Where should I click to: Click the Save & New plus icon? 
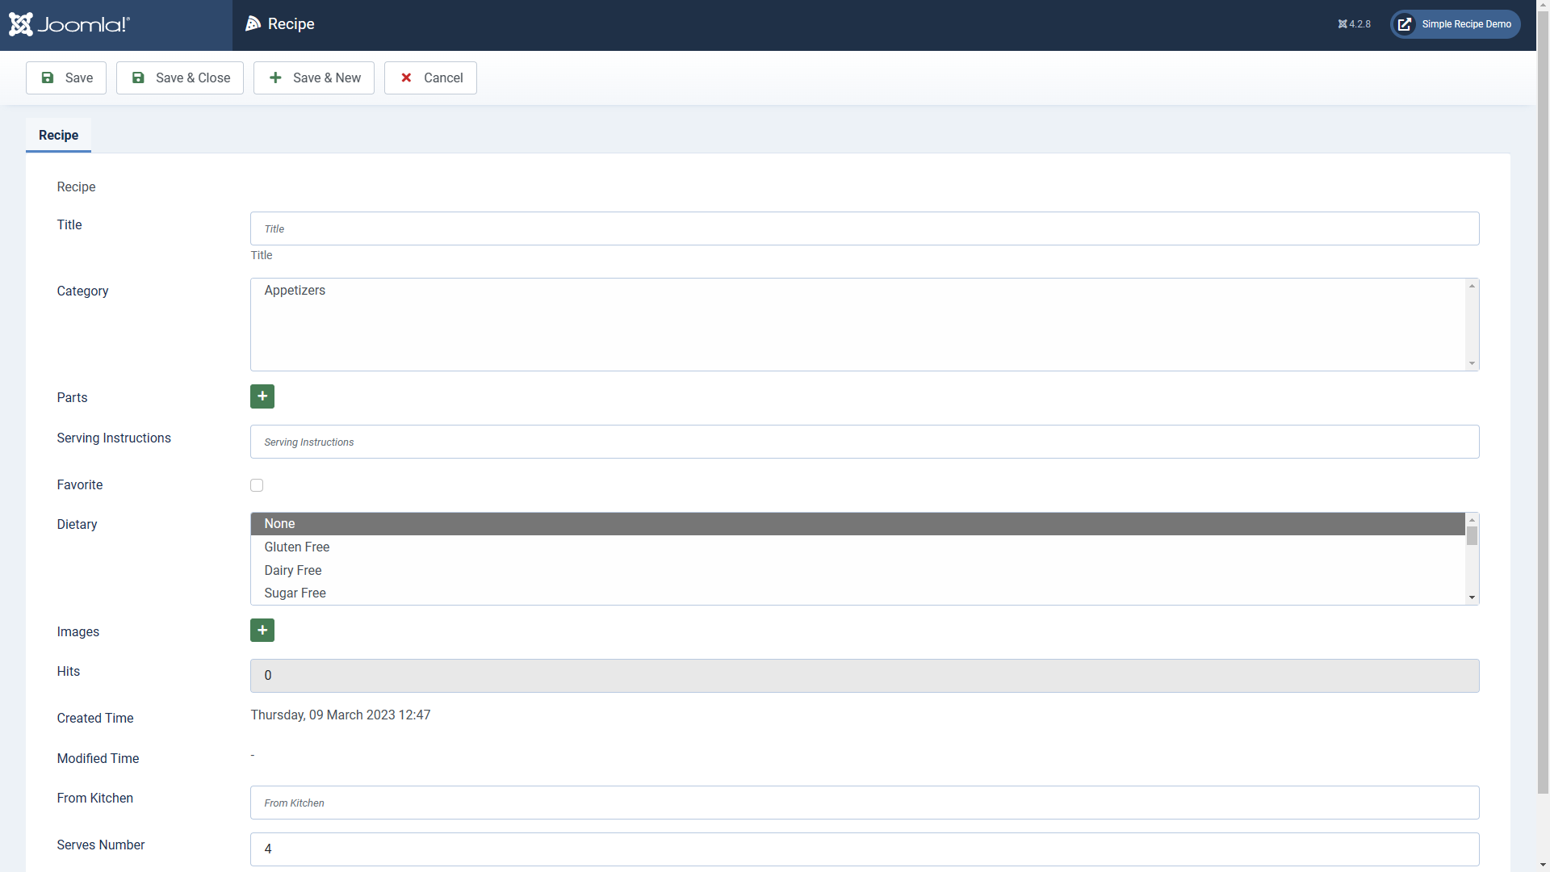(x=276, y=78)
